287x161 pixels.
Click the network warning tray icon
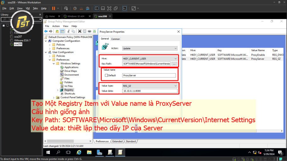coord(255,153)
